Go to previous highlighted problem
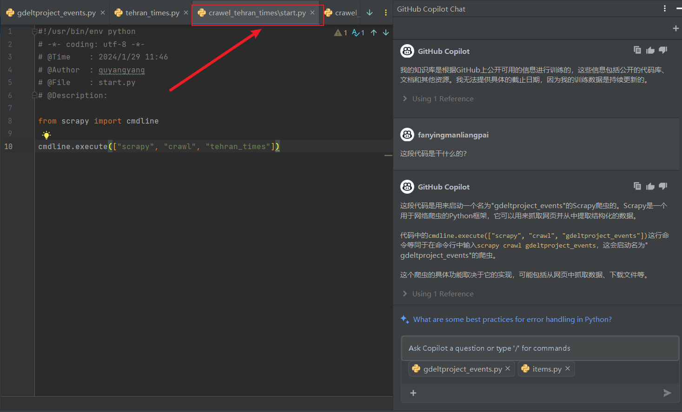The image size is (682, 412). (x=374, y=33)
